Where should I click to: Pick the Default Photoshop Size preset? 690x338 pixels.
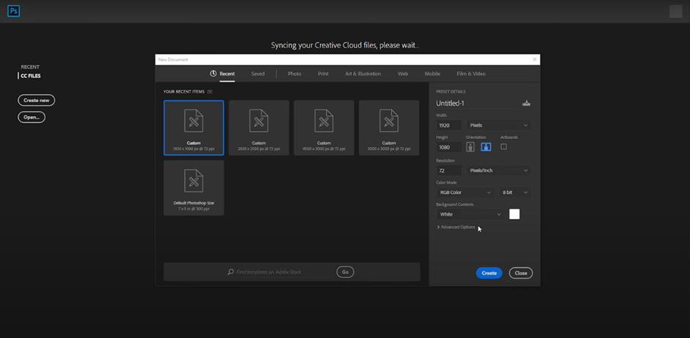coord(194,188)
